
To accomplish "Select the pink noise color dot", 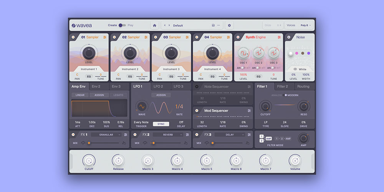I will 296,53.
